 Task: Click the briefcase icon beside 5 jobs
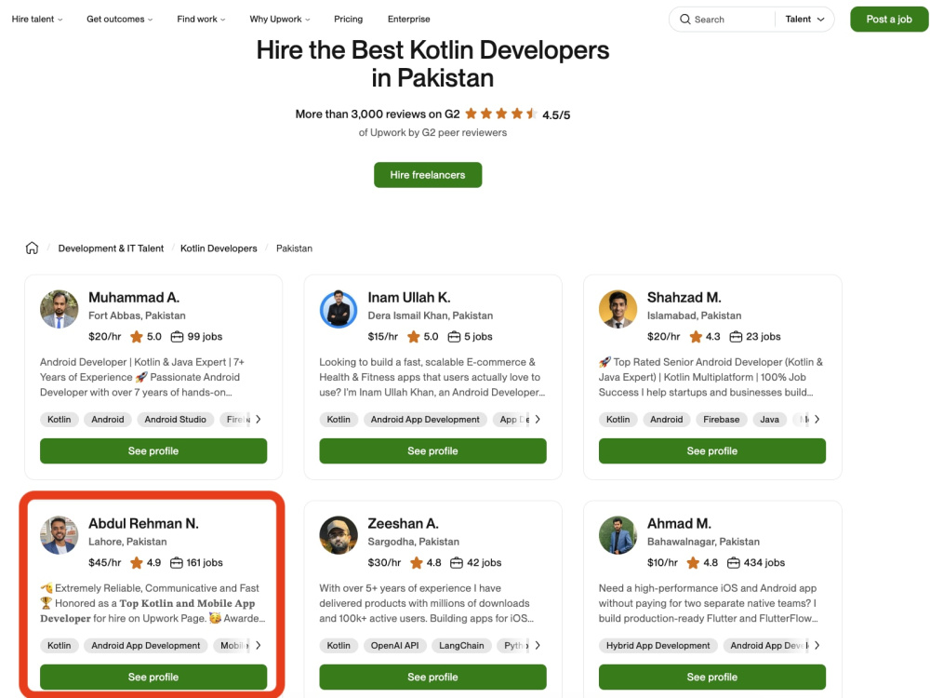point(454,337)
